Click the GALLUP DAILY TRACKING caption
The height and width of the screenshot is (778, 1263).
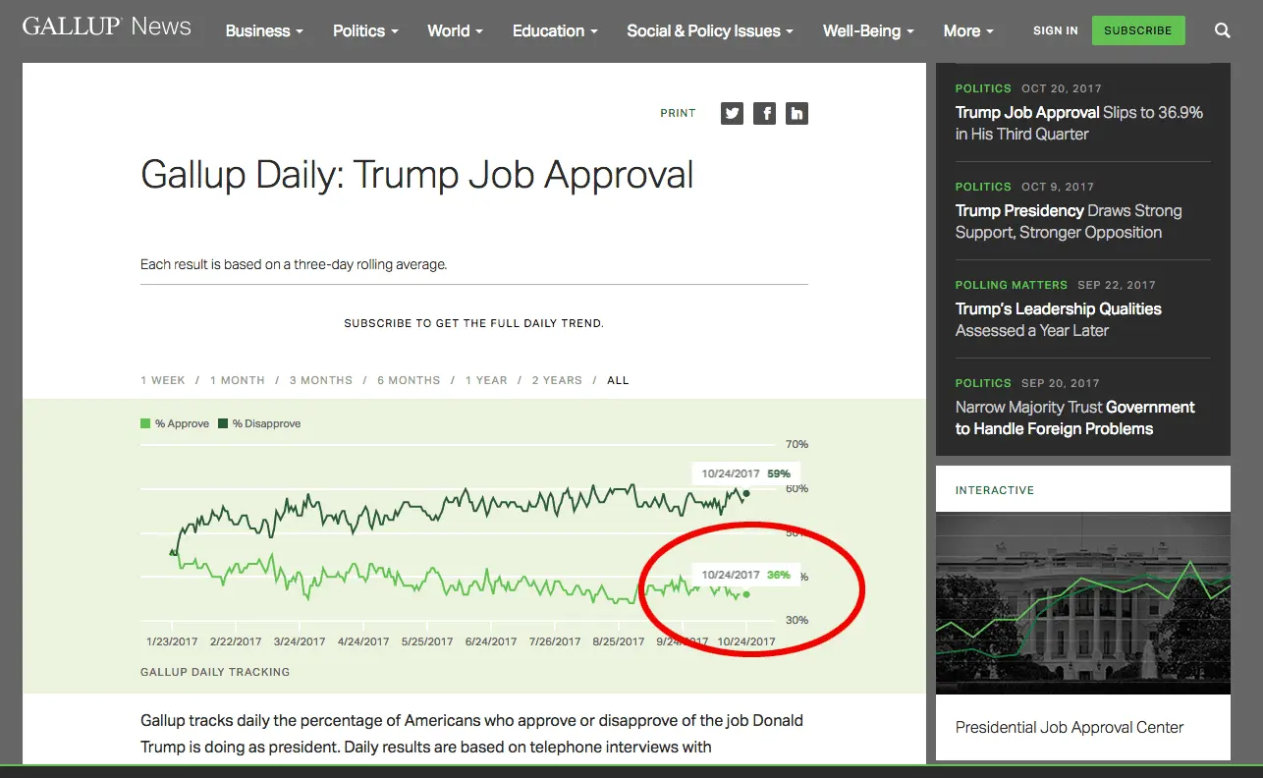pos(215,672)
